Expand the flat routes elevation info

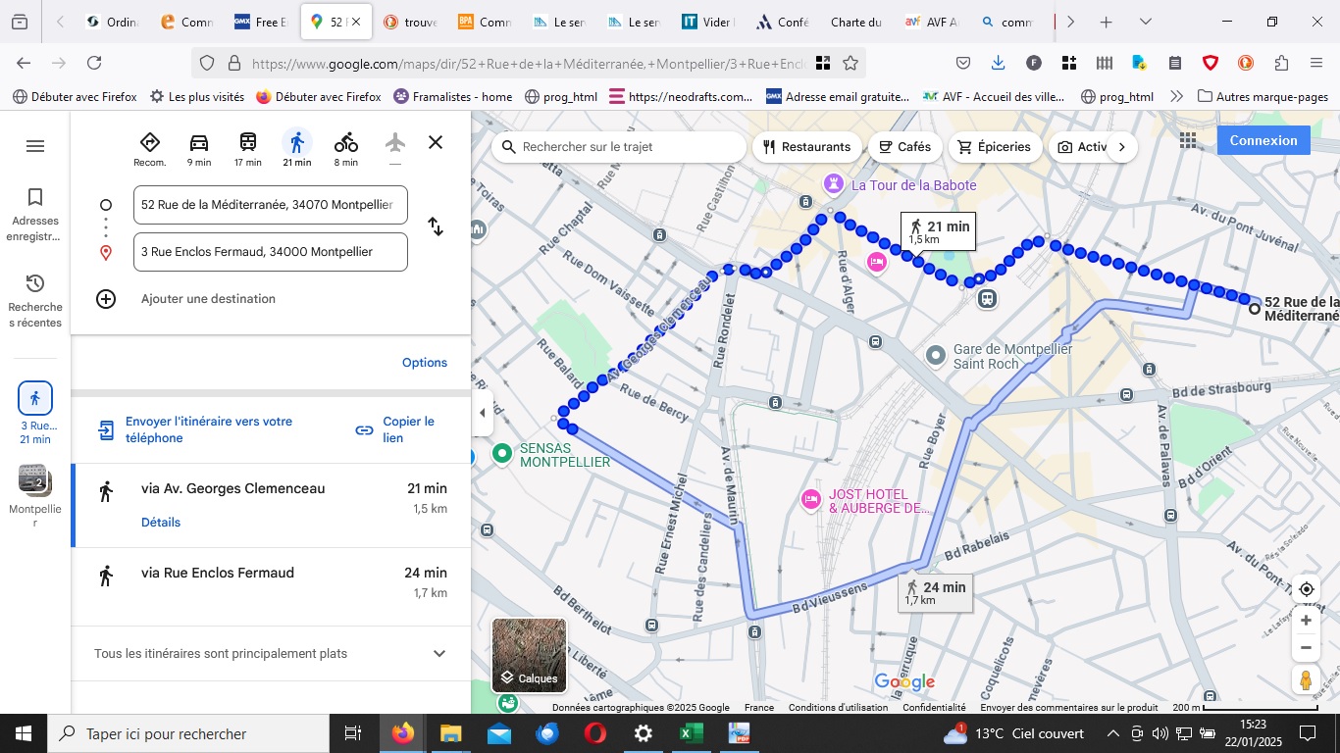pyautogui.click(x=439, y=654)
